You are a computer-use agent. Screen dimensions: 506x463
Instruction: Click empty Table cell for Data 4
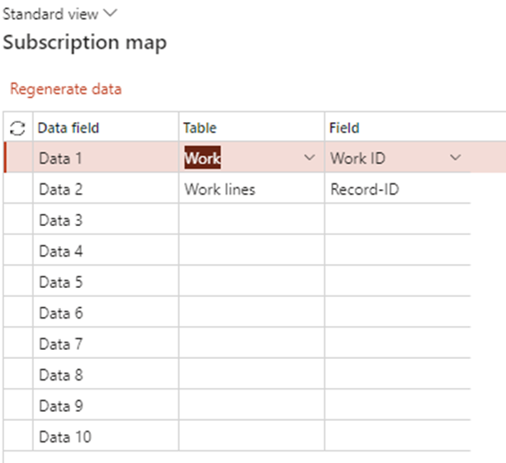click(252, 251)
